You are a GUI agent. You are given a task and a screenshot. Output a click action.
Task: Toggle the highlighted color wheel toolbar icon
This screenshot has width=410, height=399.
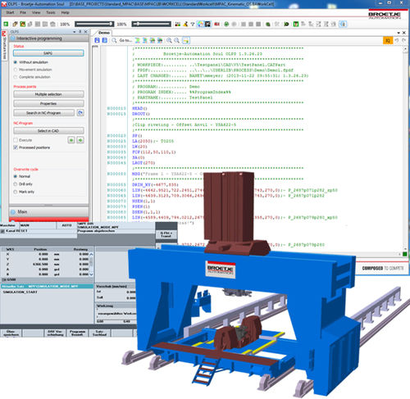201,24
